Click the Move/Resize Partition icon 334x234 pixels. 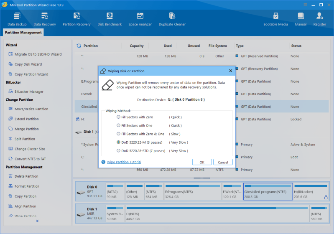[10, 109]
